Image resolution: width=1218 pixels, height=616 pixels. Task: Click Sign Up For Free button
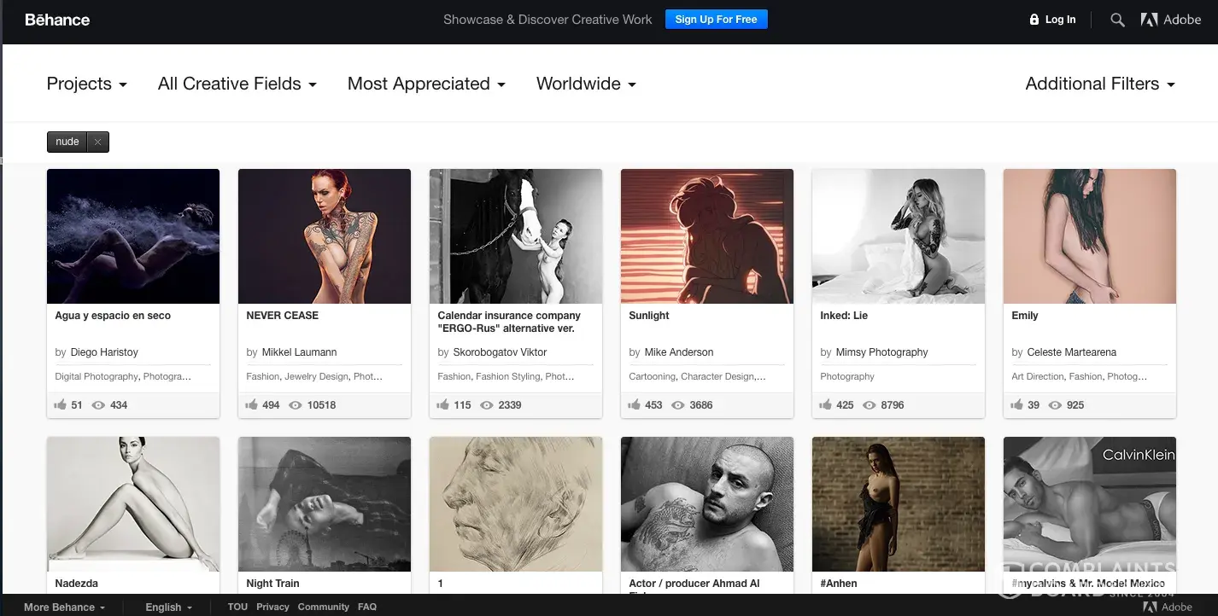click(x=717, y=20)
